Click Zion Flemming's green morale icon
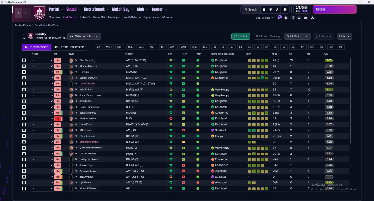 198,60
